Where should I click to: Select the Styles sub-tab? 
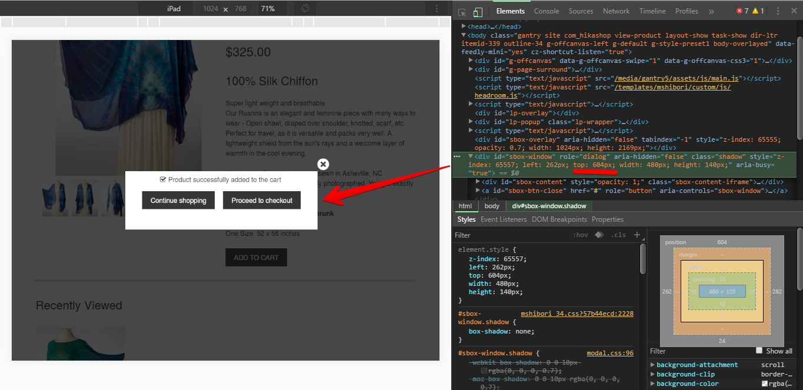pyautogui.click(x=467, y=219)
